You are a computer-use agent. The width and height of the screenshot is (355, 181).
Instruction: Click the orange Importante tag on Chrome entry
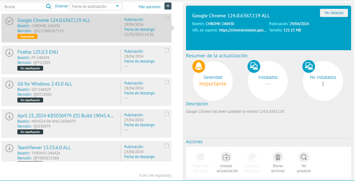[27, 36]
